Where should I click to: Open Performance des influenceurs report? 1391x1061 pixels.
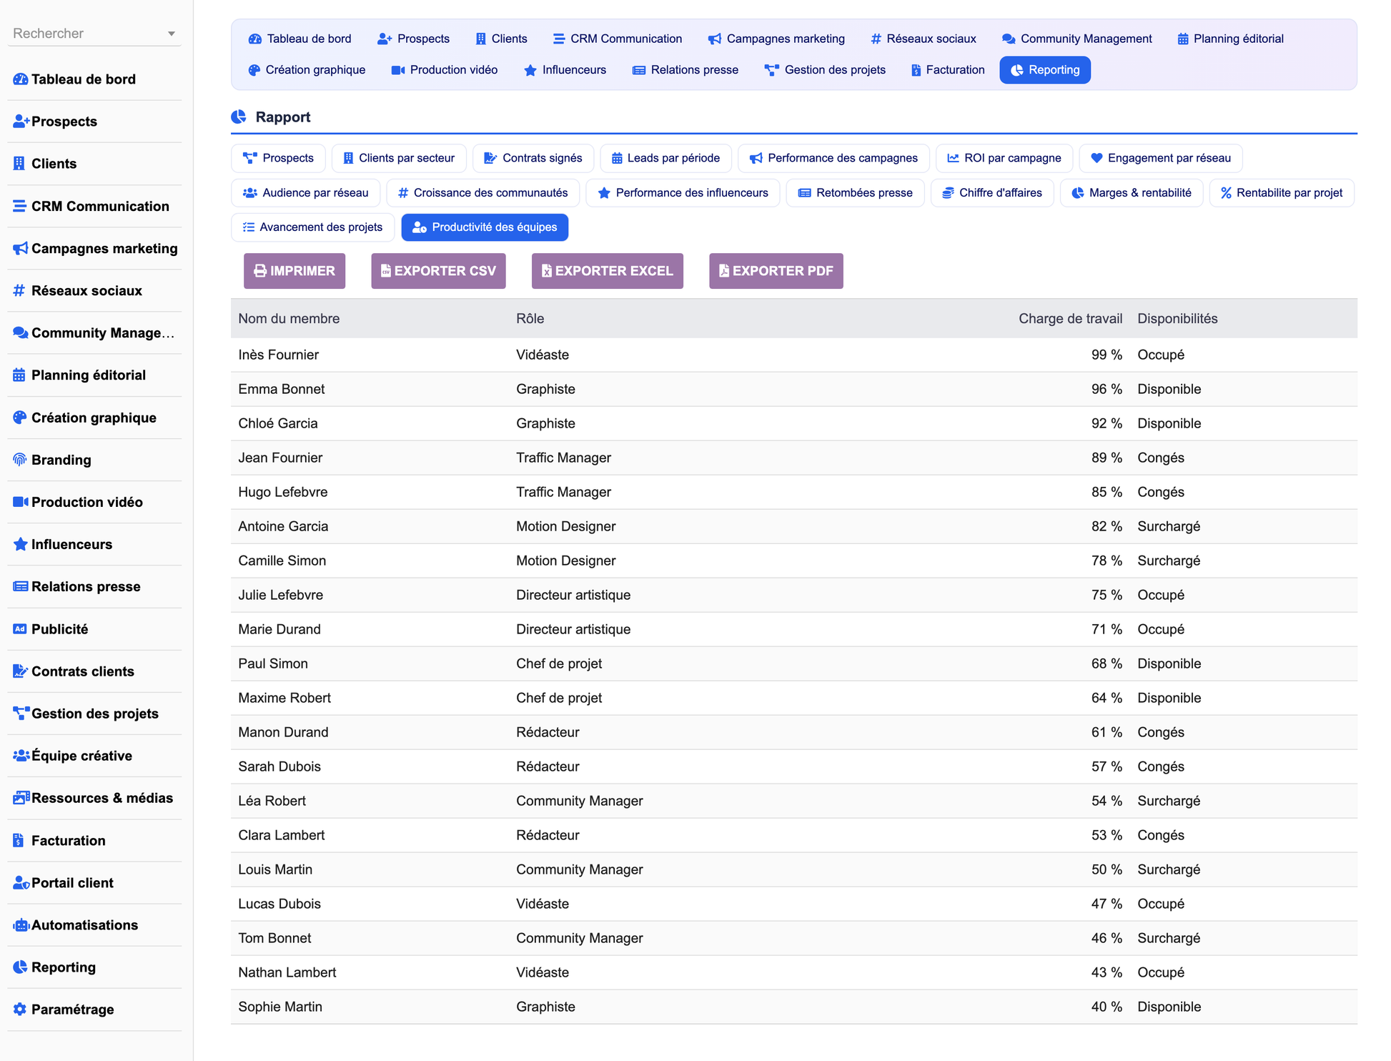tap(683, 193)
